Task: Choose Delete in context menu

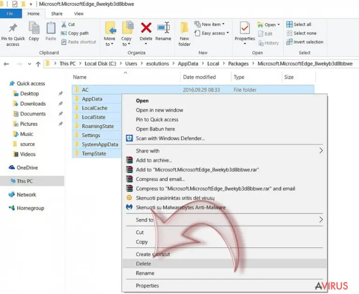Action: pyautogui.click(x=224, y=264)
